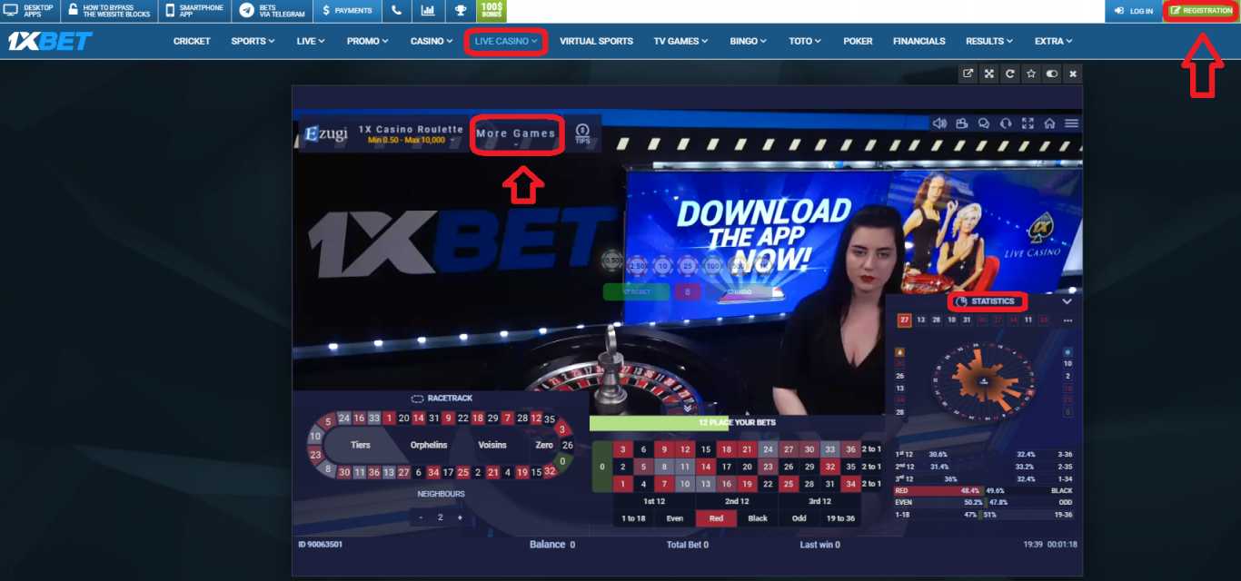The height and width of the screenshot is (581, 1241).
Task: Show more past results ellipsis
Action: pos(1067,320)
